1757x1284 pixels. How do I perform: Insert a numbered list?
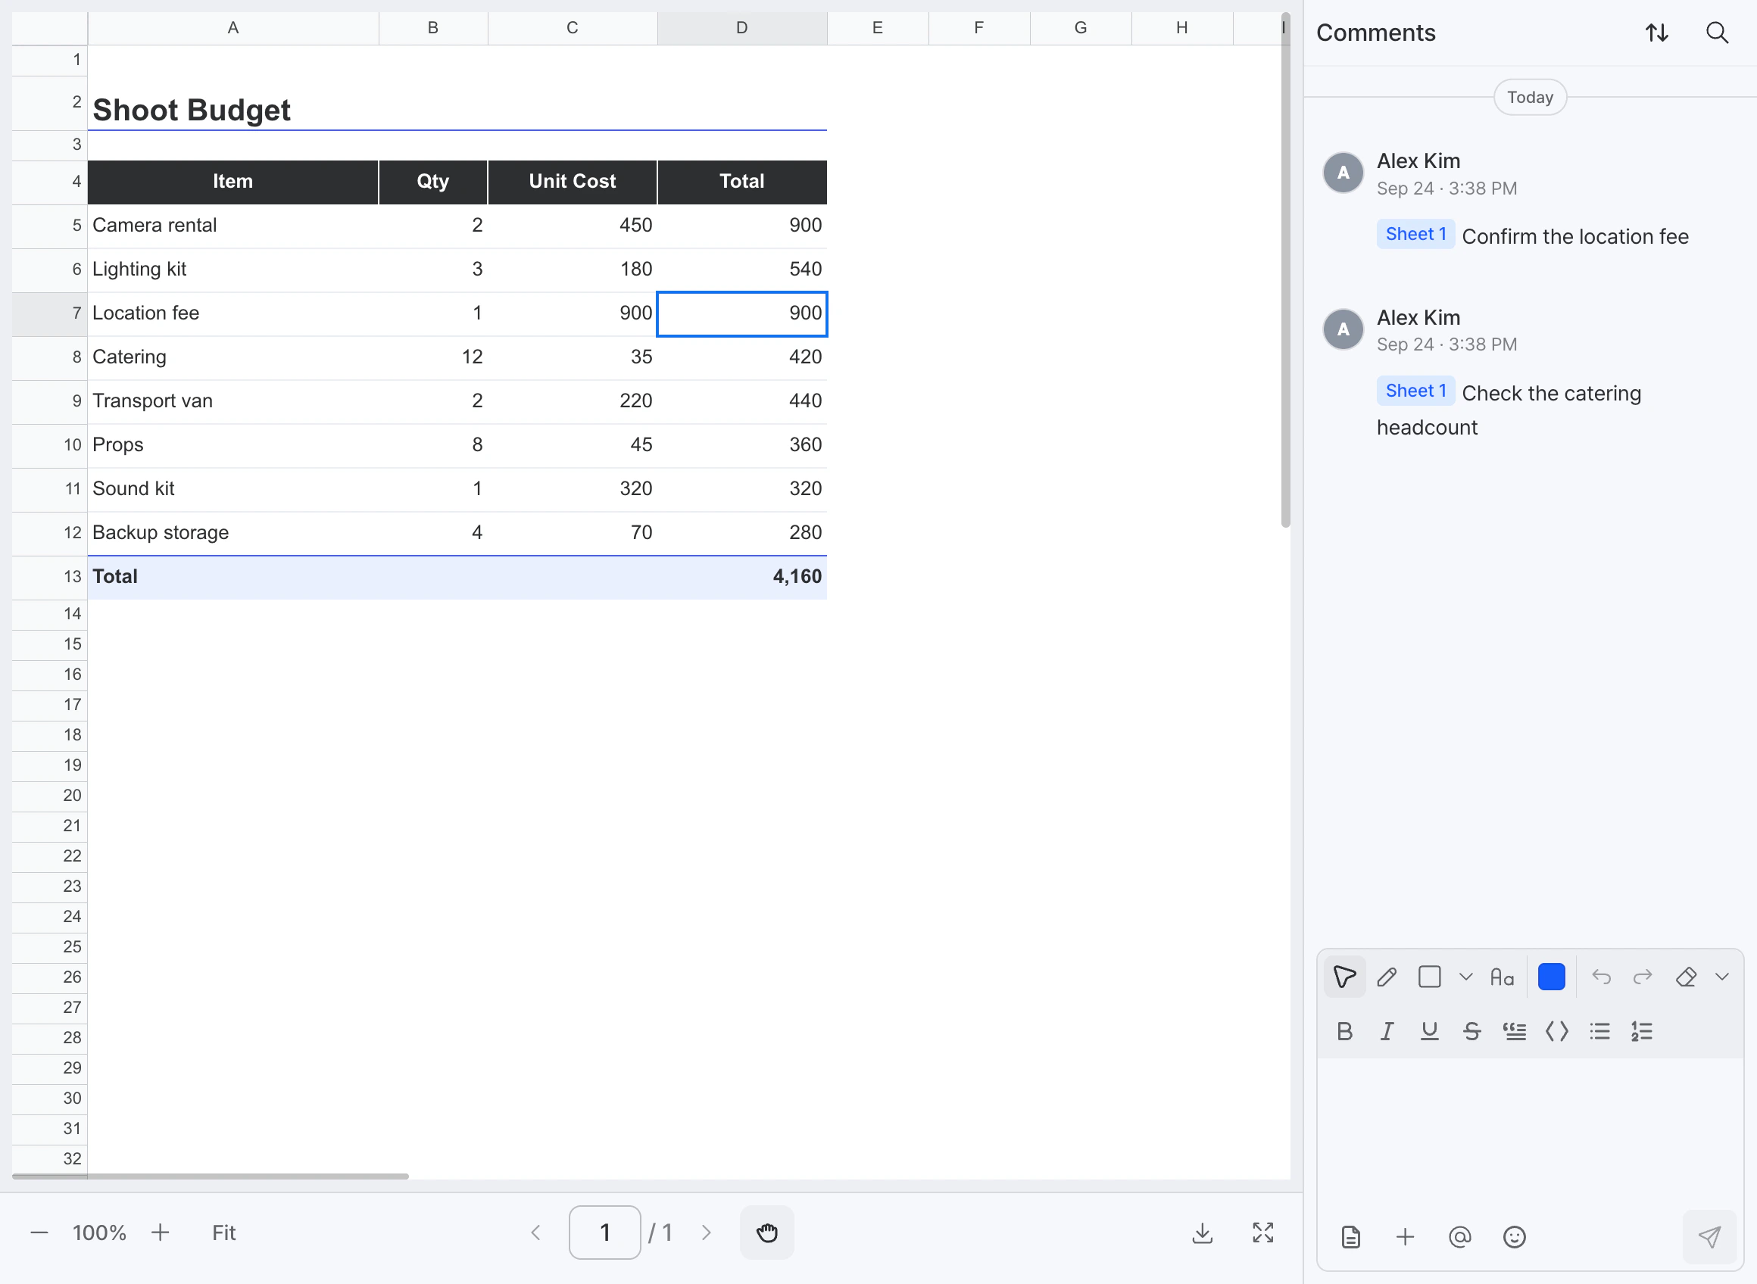tap(1642, 1031)
